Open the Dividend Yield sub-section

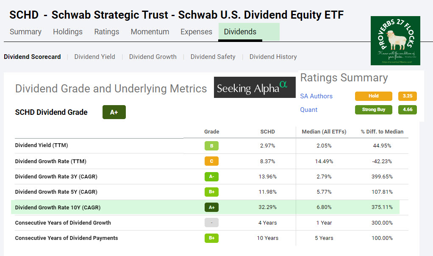click(94, 57)
